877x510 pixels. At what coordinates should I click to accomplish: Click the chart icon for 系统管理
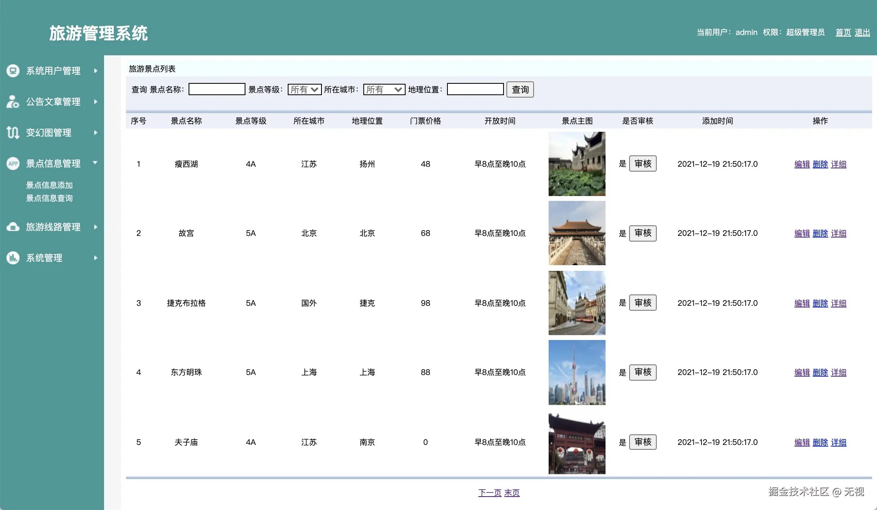(13, 258)
